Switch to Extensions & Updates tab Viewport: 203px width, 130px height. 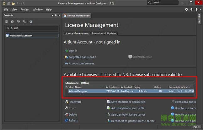(x=104, y=33)
